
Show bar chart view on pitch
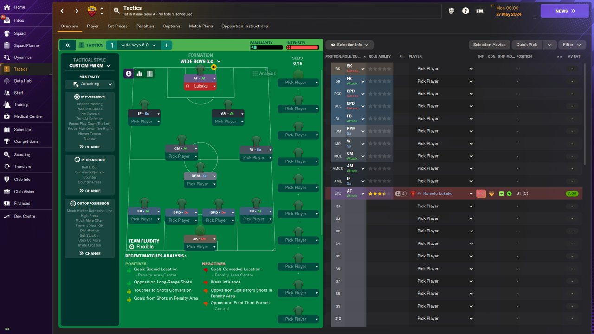[x=139, y=74]
